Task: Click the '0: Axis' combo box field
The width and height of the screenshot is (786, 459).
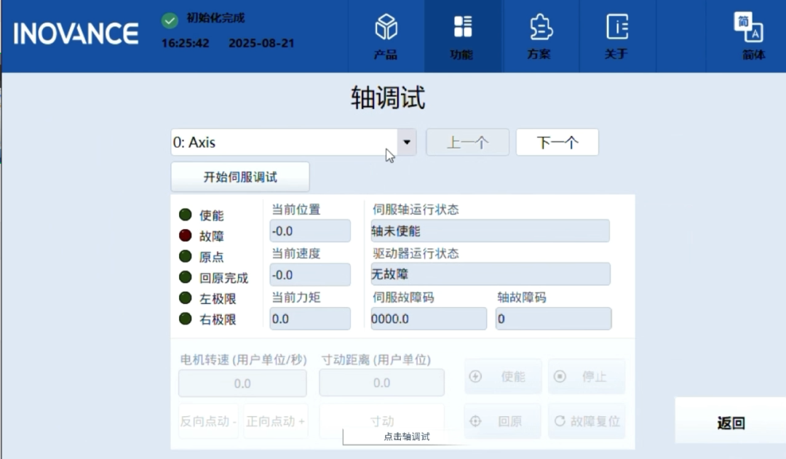Action: pos(293,143)
